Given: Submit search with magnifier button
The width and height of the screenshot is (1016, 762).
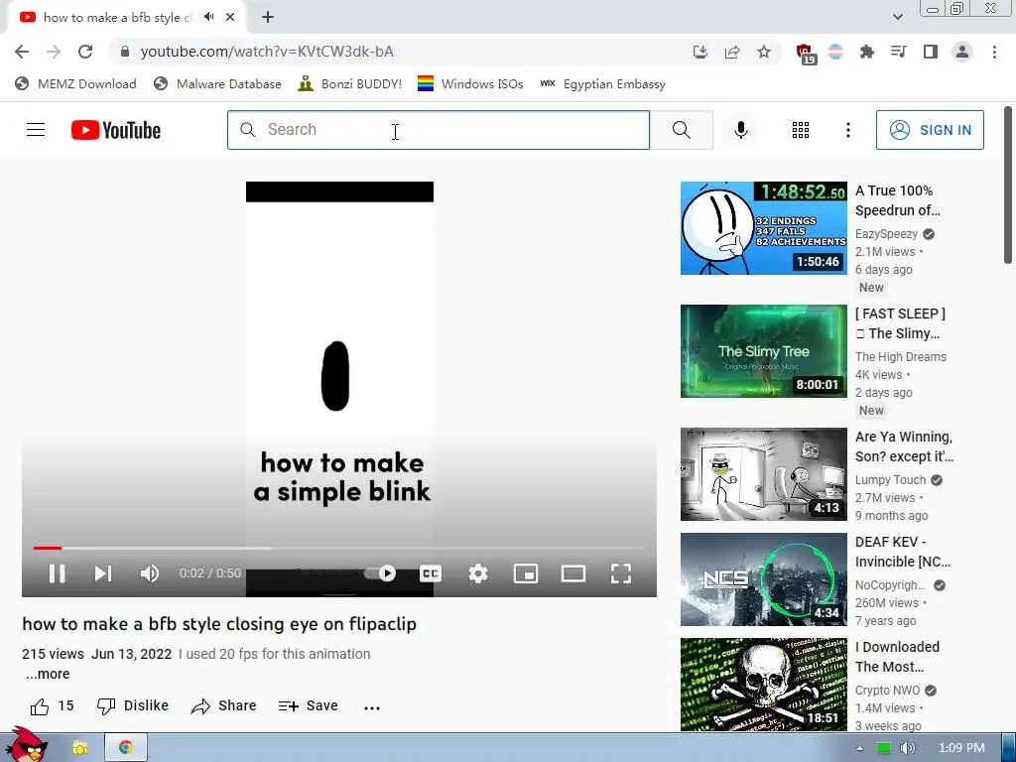Looking at the screenshot, I should (681, 130).
